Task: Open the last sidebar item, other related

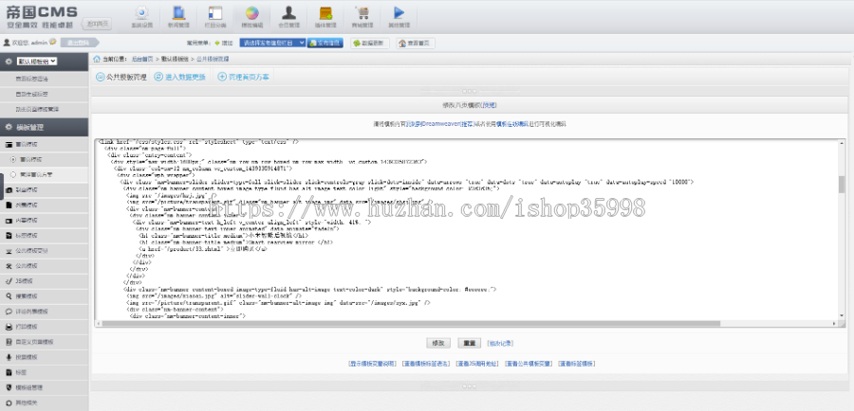Action: [x=44, y=402]
